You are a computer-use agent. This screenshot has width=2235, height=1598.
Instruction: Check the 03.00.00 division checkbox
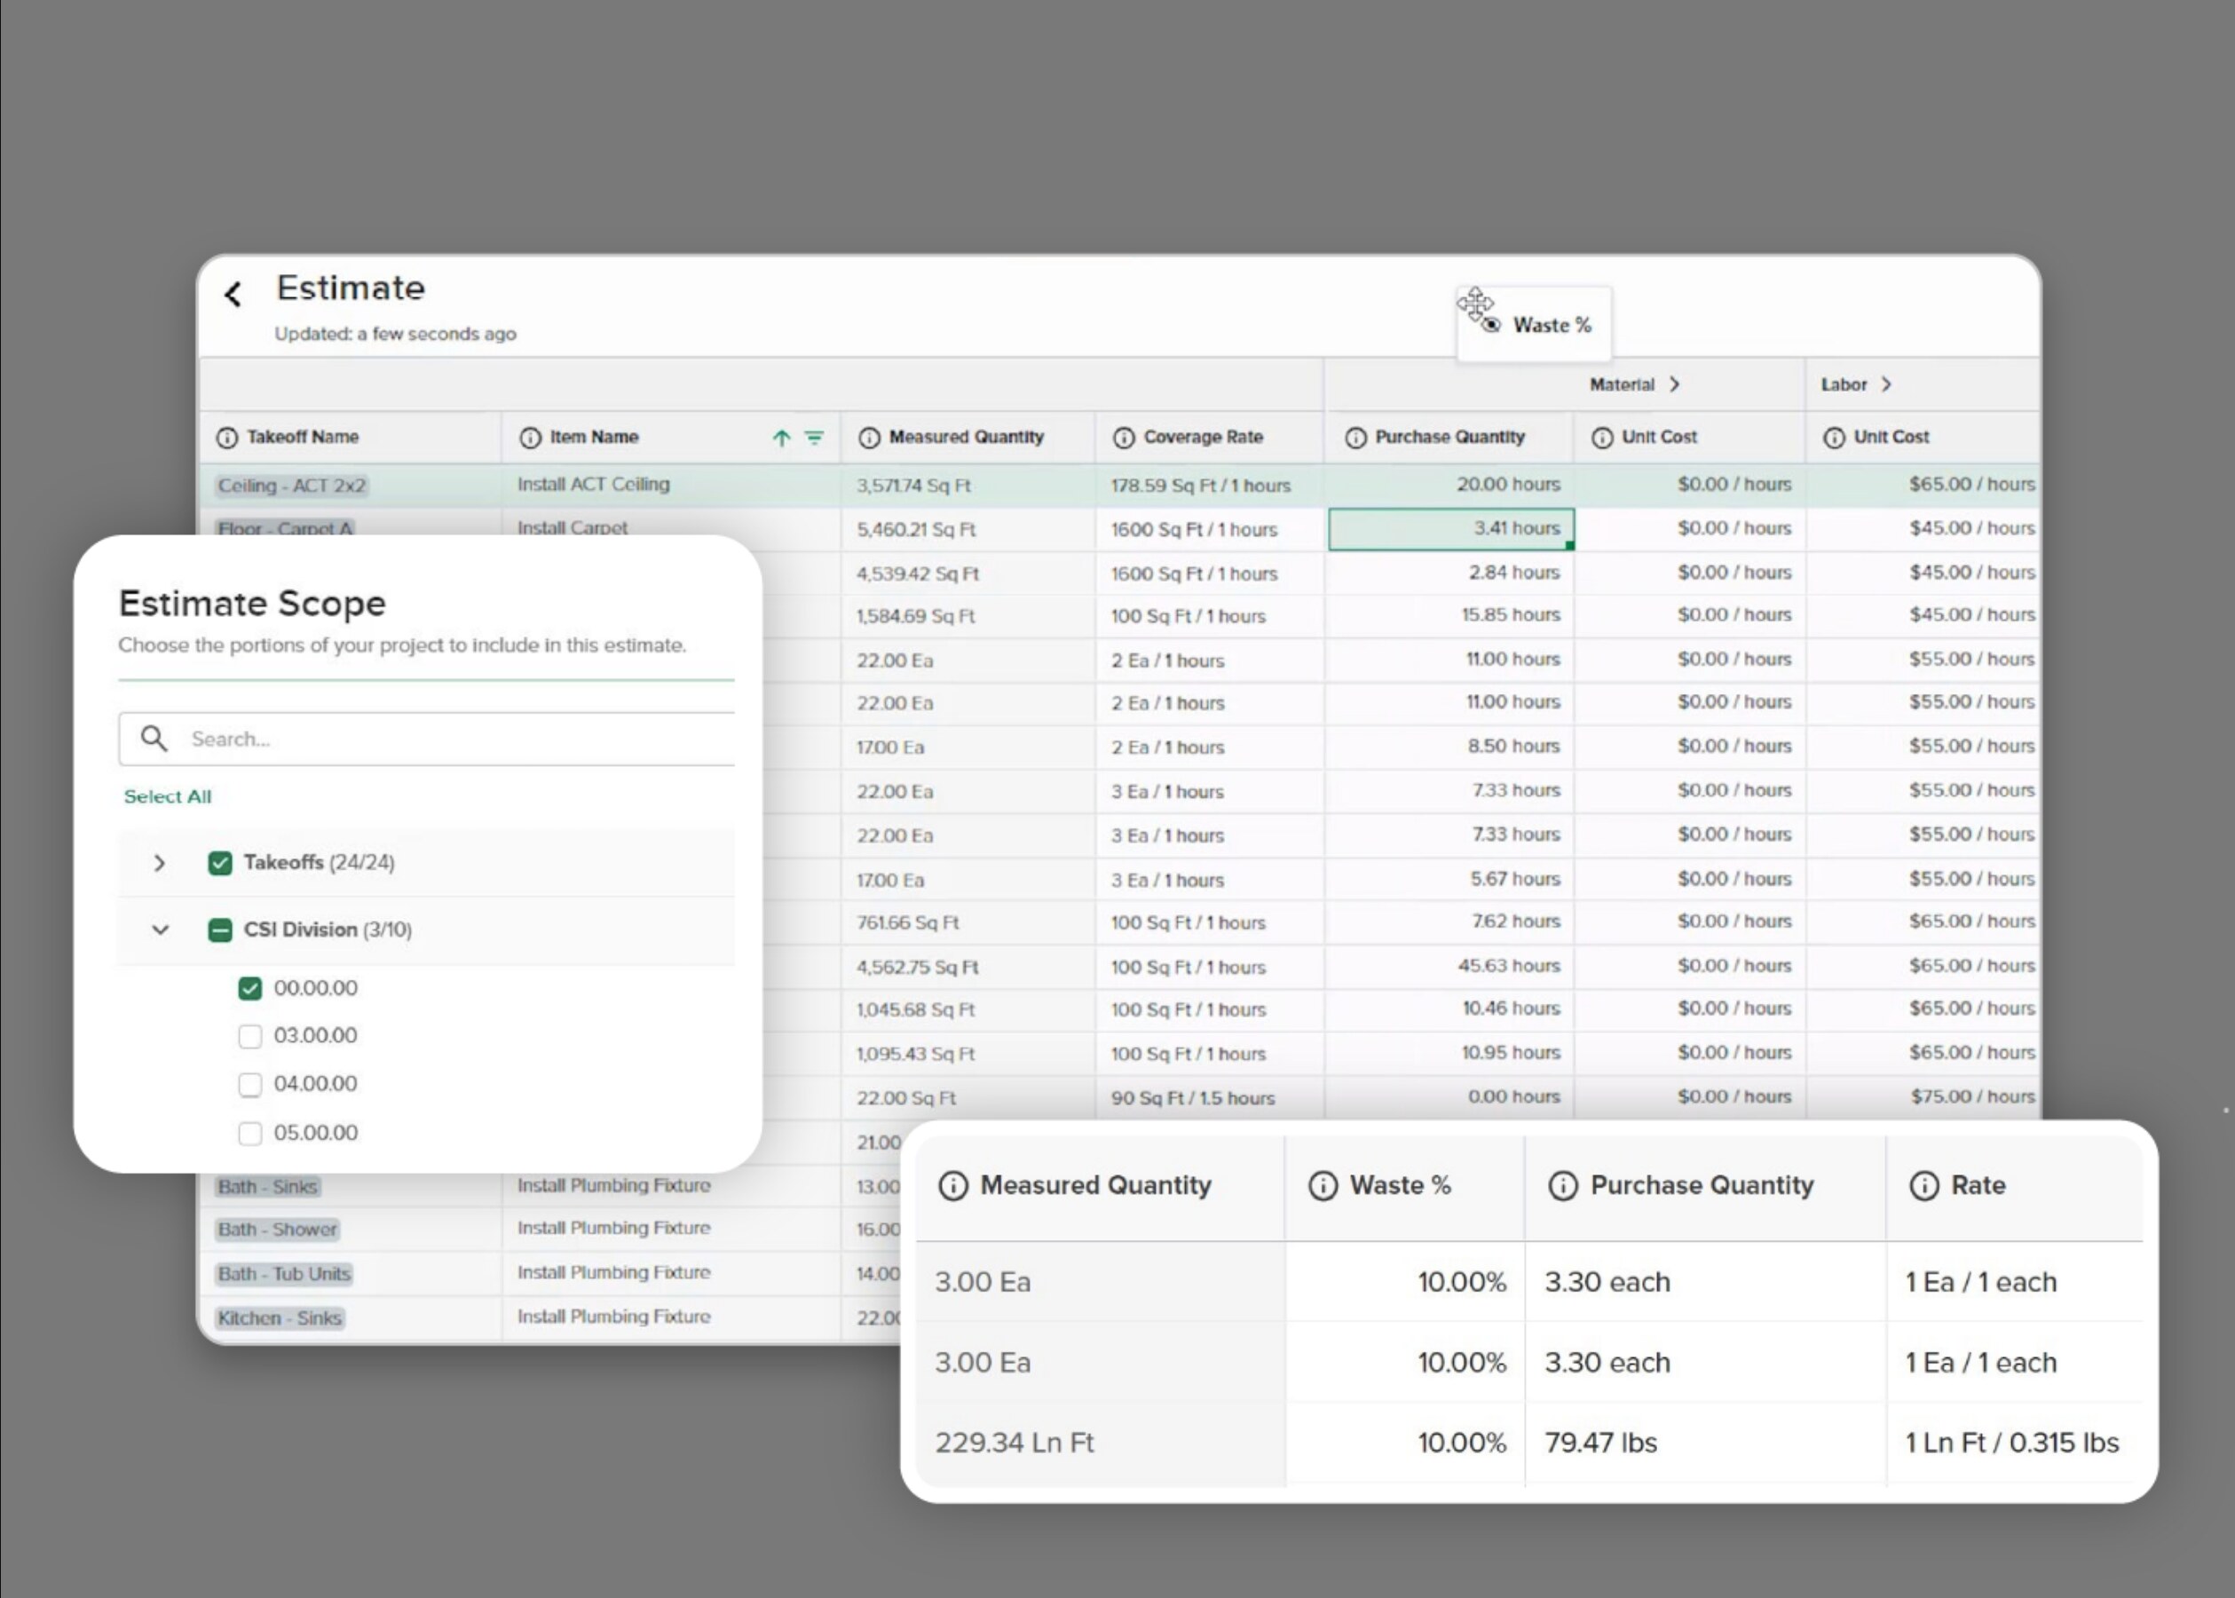tap(251, 1036)
